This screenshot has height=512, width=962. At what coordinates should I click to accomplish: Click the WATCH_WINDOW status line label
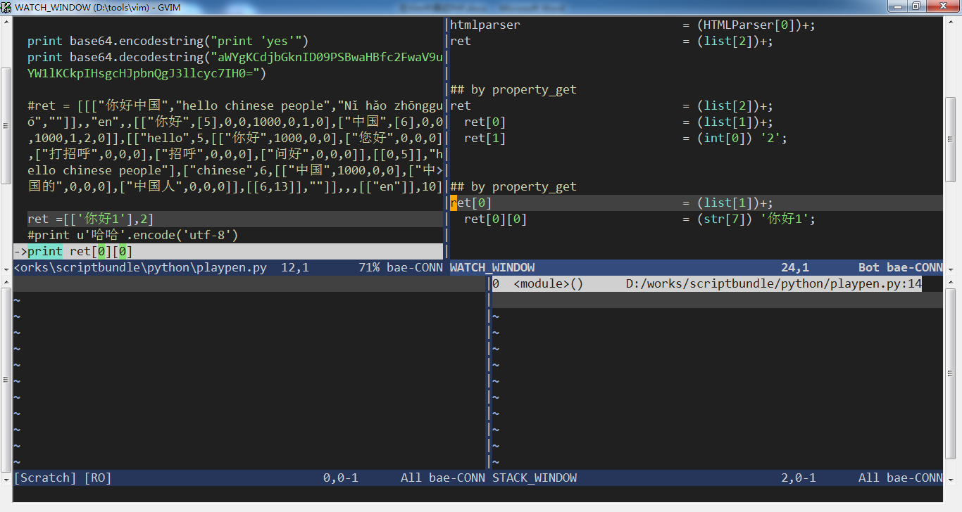tap(492, 268)
